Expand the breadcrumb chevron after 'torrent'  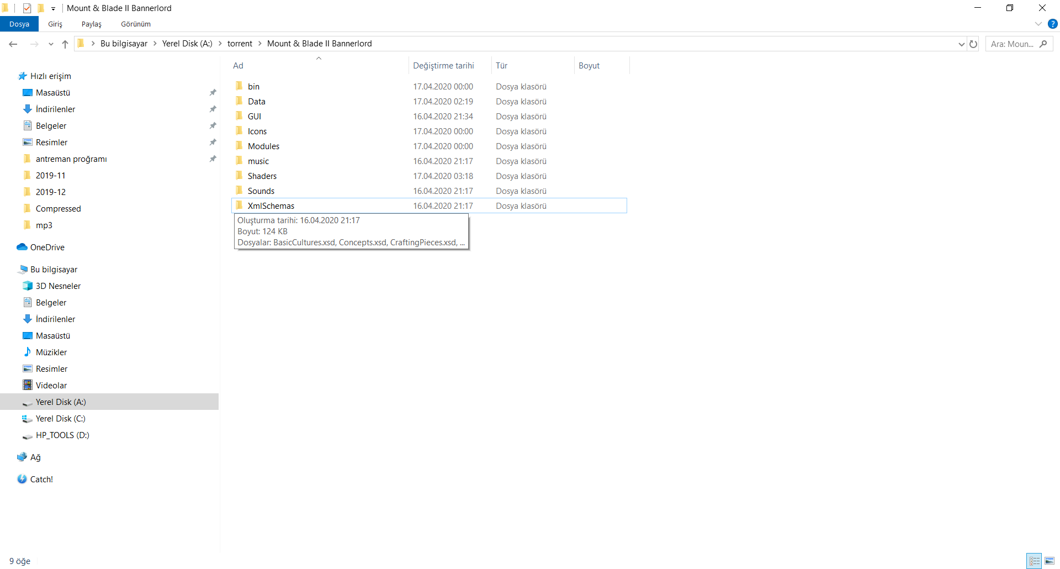coord(260,44)
